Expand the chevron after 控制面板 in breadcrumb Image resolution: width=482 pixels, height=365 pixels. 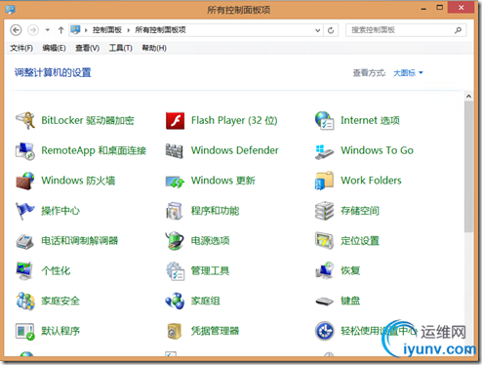point(129,30)
